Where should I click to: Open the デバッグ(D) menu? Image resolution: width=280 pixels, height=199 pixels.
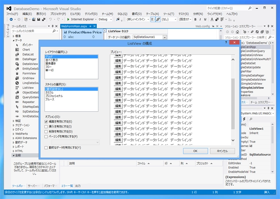(91, 14)
